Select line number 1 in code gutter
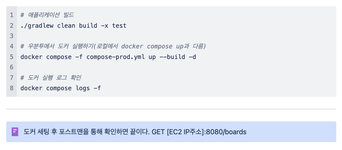This screenshot has height=150, width=342. coord(12,15)
